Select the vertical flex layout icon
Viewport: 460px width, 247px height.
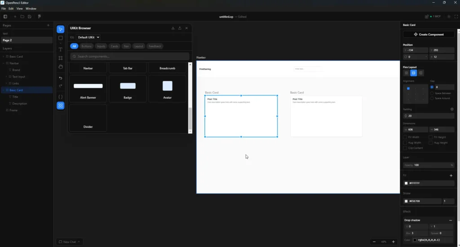414,73
